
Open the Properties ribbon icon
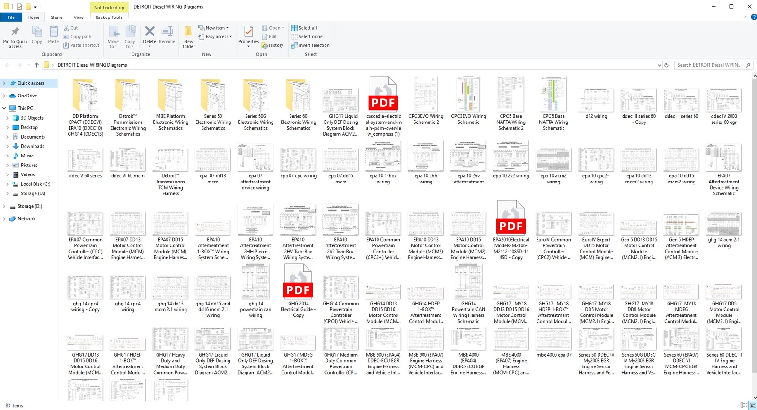tap(248, 32)
